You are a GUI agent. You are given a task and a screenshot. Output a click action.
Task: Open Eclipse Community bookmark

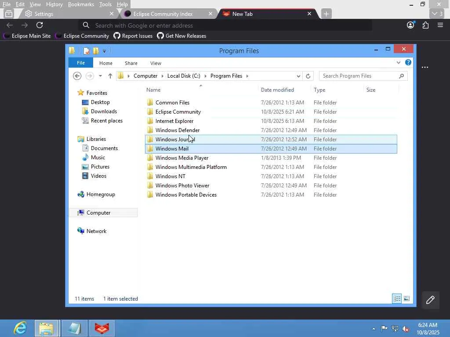tap(83, 36)
